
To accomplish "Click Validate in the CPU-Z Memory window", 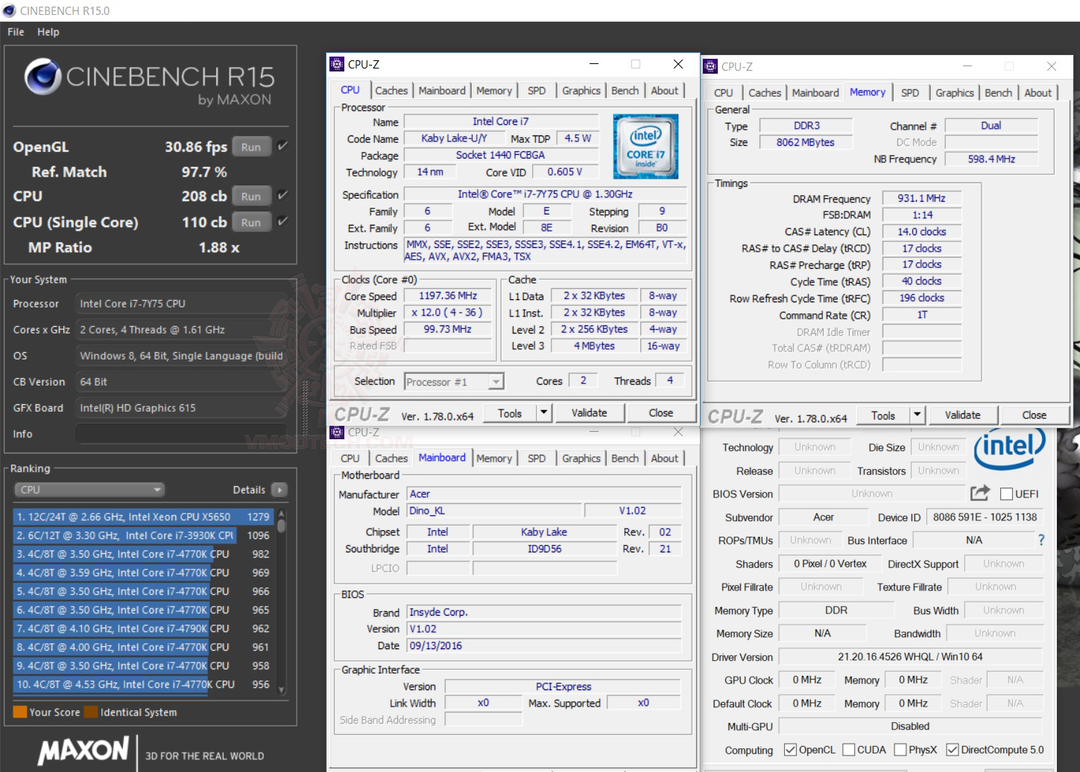I will point(962,415).
